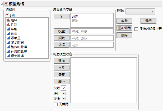This screenshot has height=111, width=163.
Task: Select the 吸氧量 column name
Action: [x=16, y=38]
